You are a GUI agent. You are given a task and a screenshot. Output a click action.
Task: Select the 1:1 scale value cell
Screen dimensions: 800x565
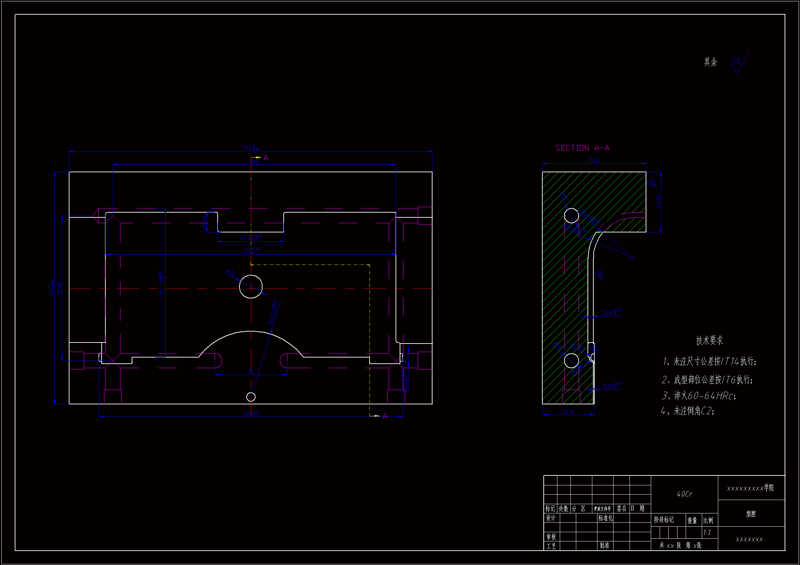click(707, 533)
